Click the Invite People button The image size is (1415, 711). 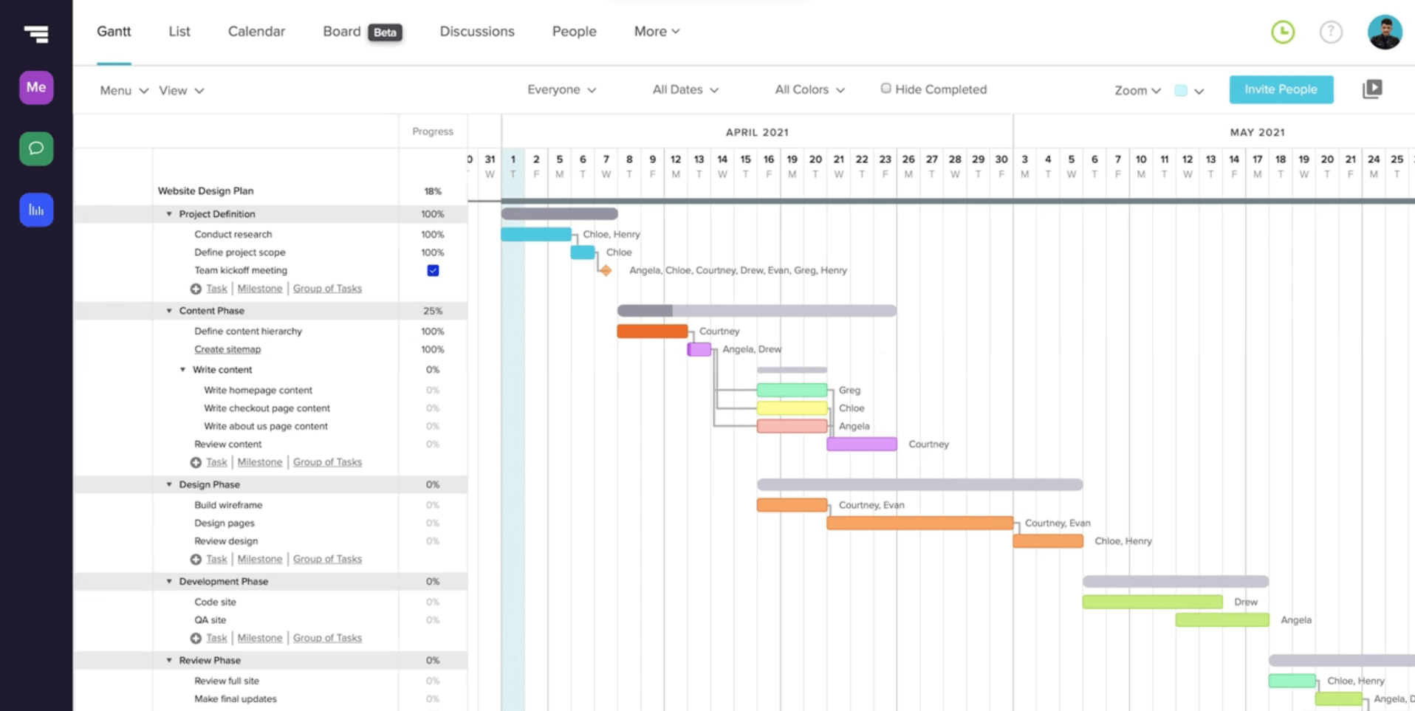(1281, 89)
